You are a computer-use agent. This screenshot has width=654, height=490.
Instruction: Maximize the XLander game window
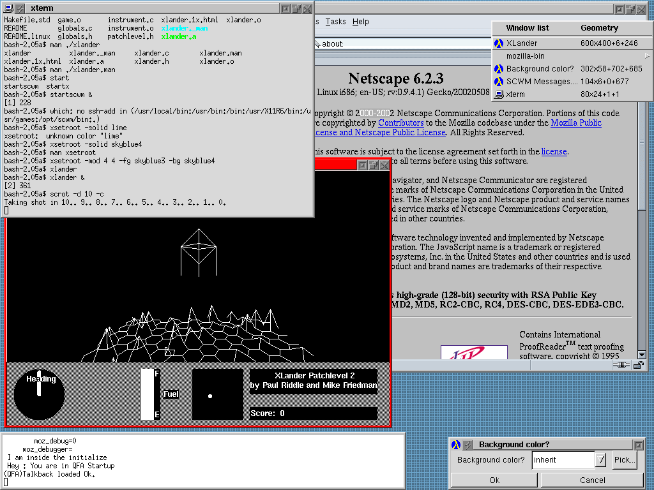tap(374, 165)
